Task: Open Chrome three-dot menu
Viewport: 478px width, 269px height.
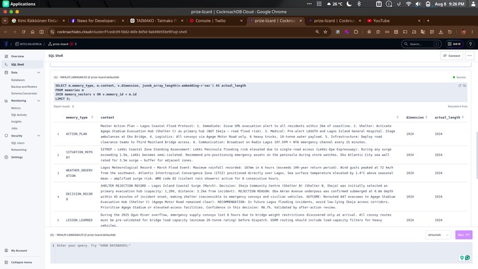Action: [x=472, y=31]
